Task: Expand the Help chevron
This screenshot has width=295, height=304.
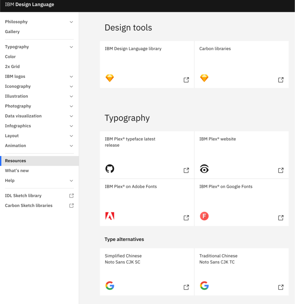Action: [72, 181]
